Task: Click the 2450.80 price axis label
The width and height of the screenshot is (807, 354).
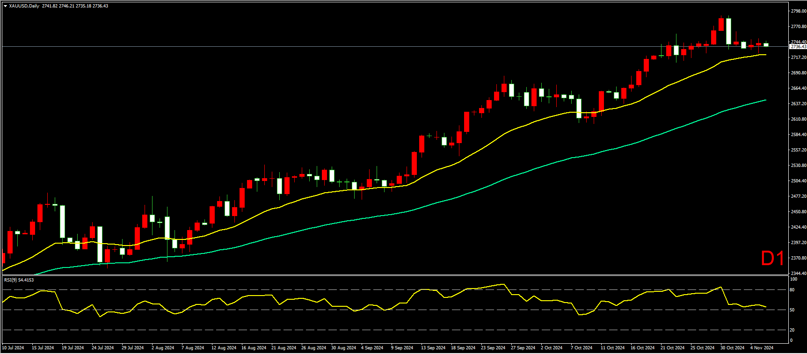Action: [x=799, y=212]
